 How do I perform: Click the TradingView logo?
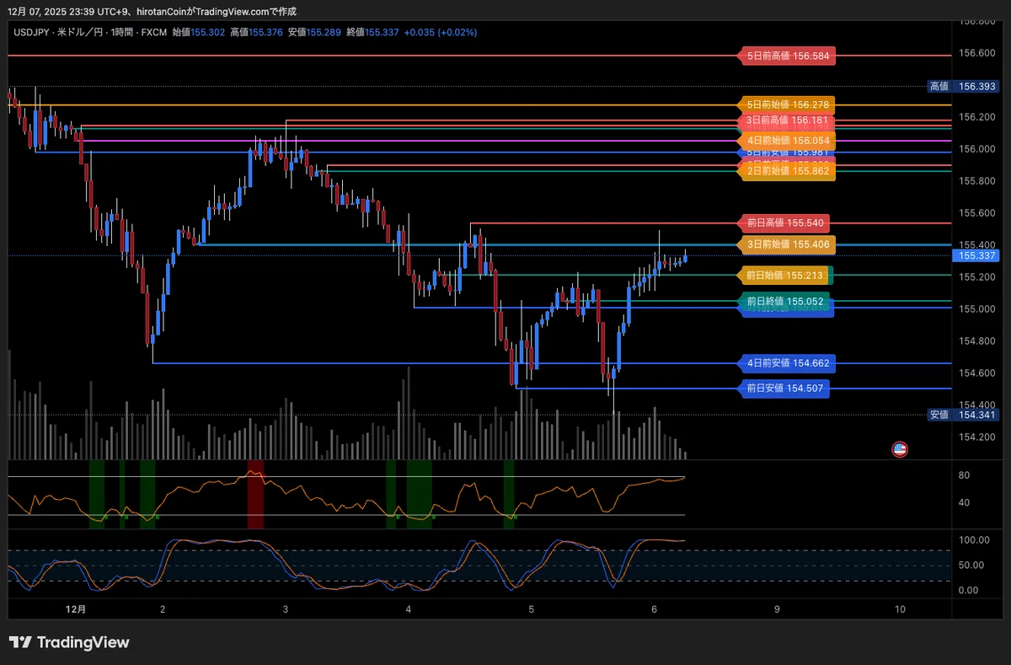click(69, 642)
